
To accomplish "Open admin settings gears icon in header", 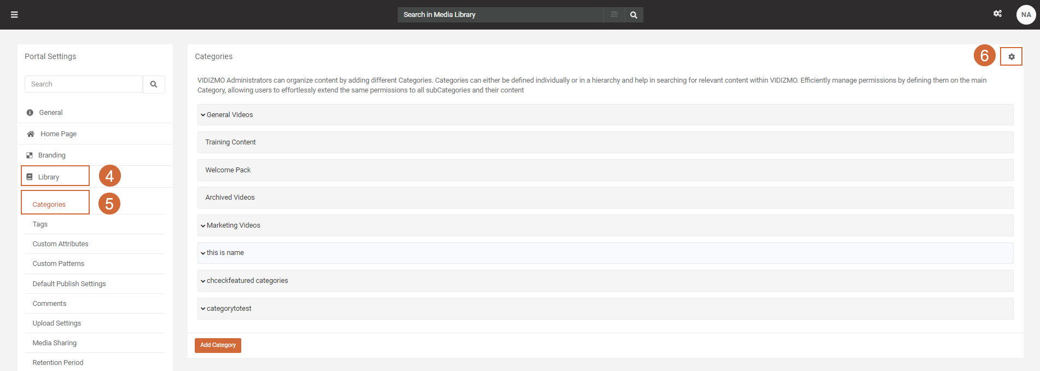I will (997, 14).
